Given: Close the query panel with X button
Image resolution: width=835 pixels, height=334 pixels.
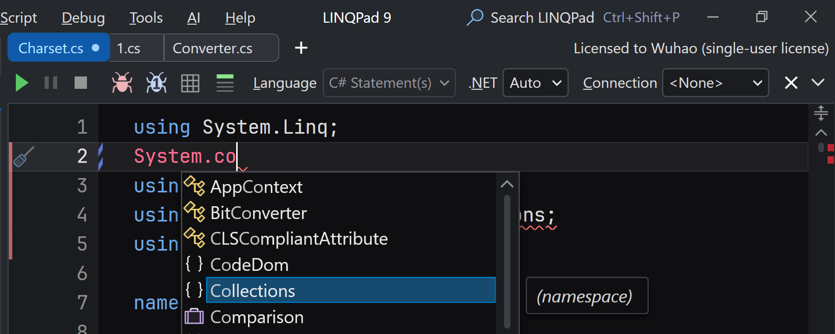Looking at the screenshot, I should (x=791, y=83).
